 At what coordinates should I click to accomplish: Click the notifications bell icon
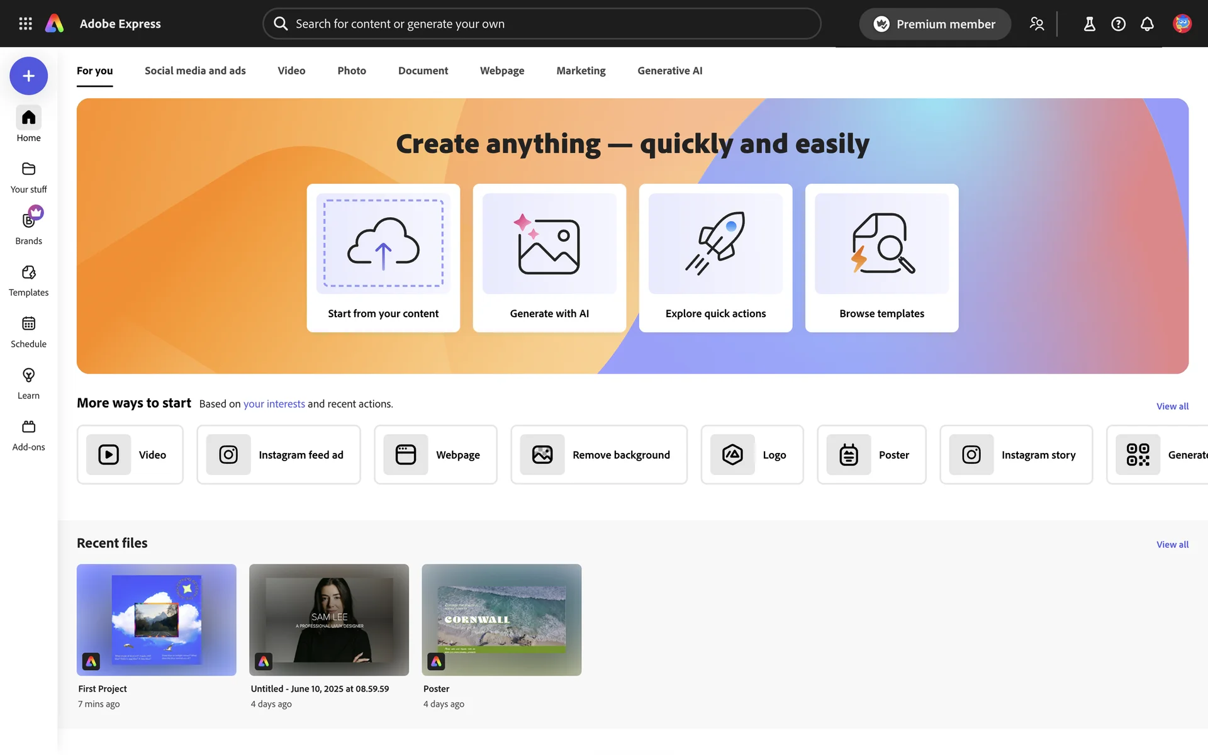(1147, 24)
